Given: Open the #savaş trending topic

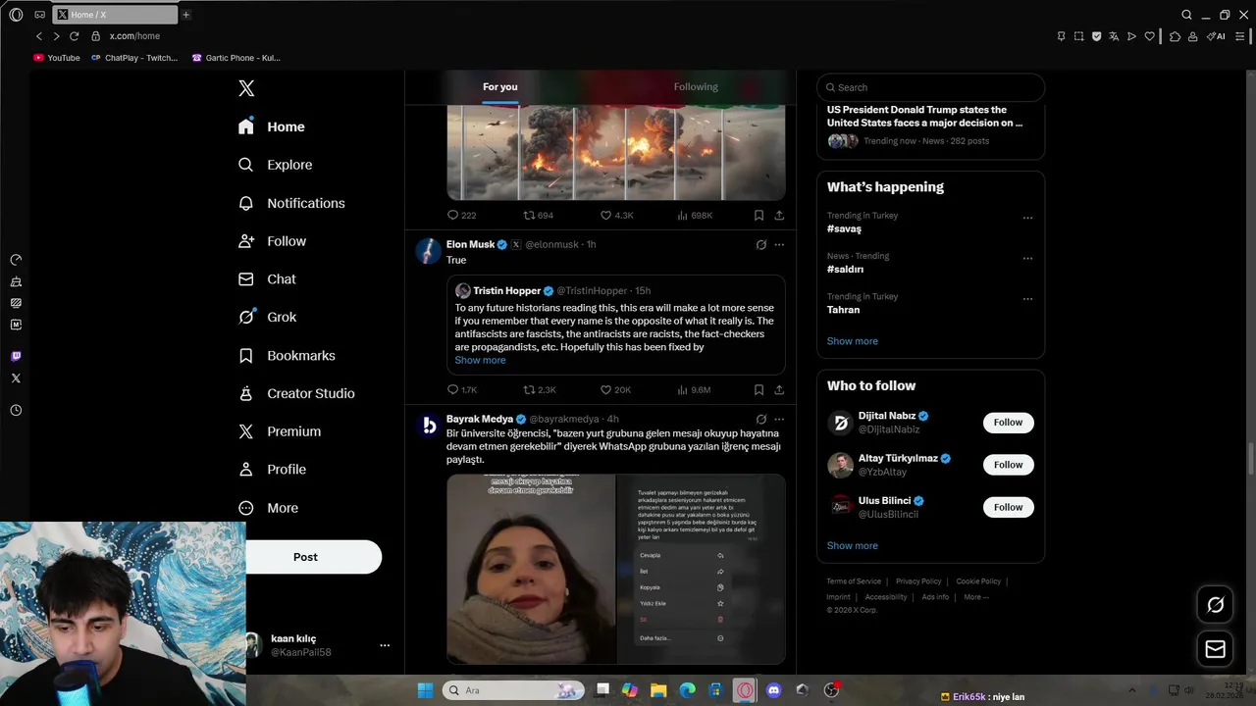Looking at the screenshot, I should (844, 228).
